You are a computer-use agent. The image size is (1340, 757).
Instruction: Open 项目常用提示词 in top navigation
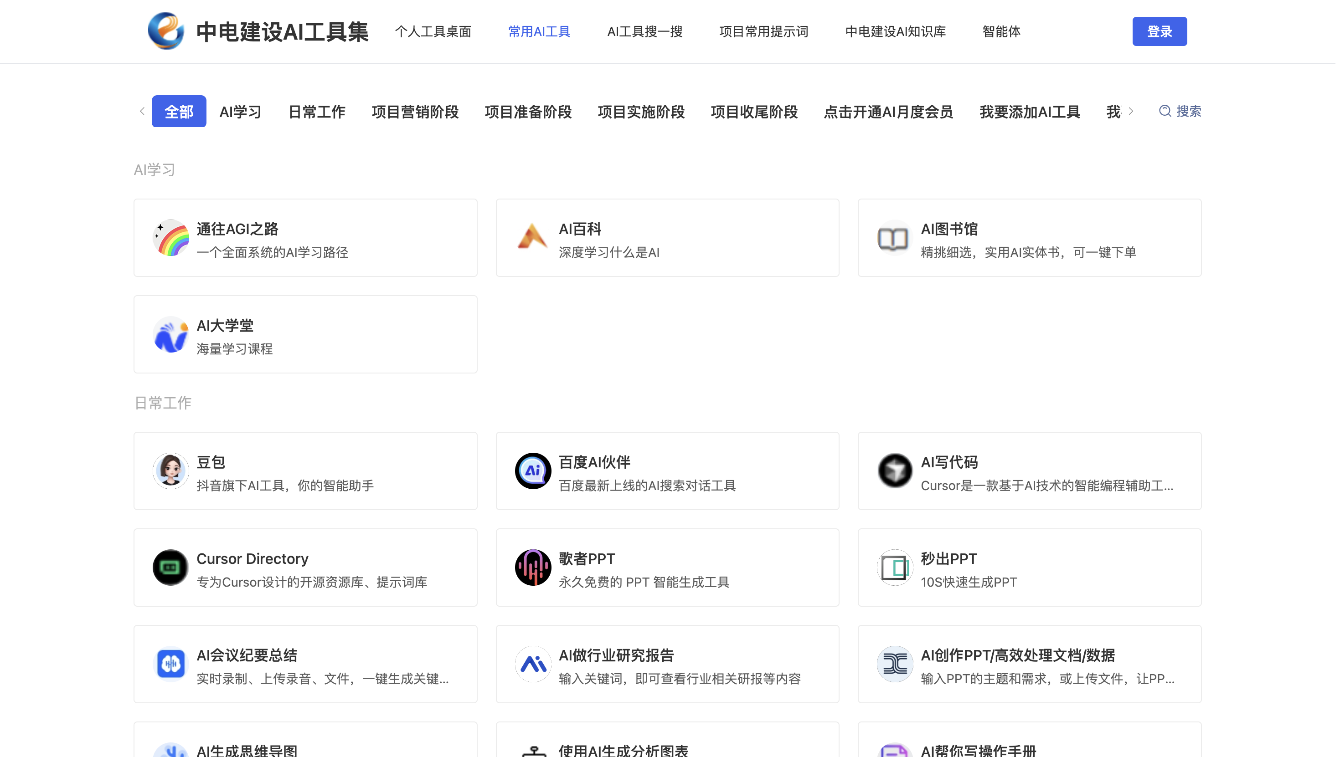[x=766, y=32]
